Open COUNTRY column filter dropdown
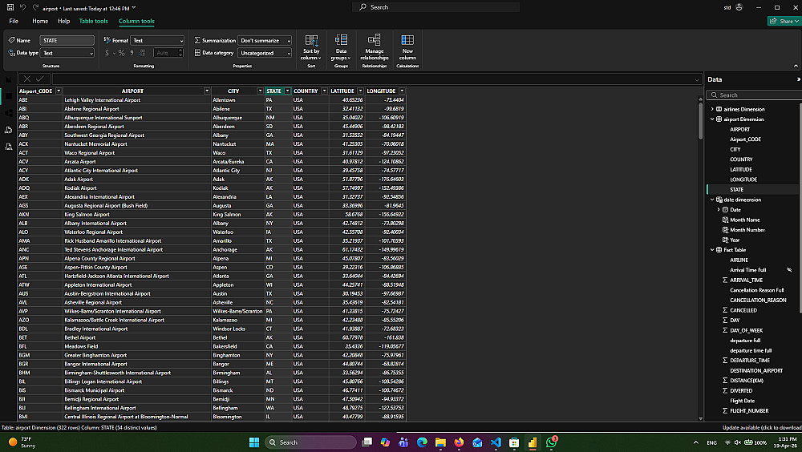The image size is (802, 452). pyautogui.click(x=324, y=91)
